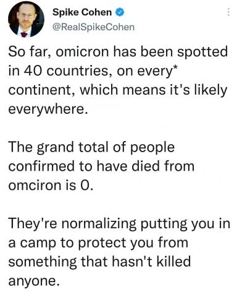242x292 pixels.
Task: Click the word 'everywhere.' in the tweet
Action: tap(48, 109)
